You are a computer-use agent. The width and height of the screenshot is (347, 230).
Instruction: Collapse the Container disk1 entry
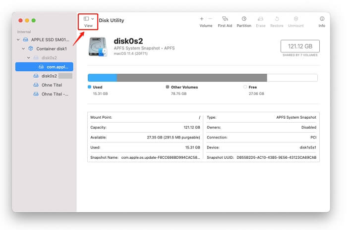click(x=23, y=48)
